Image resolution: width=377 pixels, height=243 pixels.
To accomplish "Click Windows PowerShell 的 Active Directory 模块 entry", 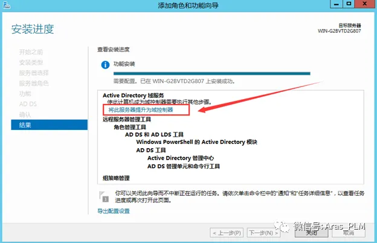I will click(197, 142).
